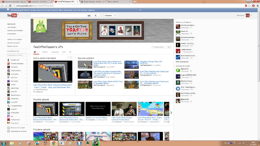The width and height of the screenshot is (260, 146).
Task: Open the Chrome menu icon
Action: (x=258, y=6)
